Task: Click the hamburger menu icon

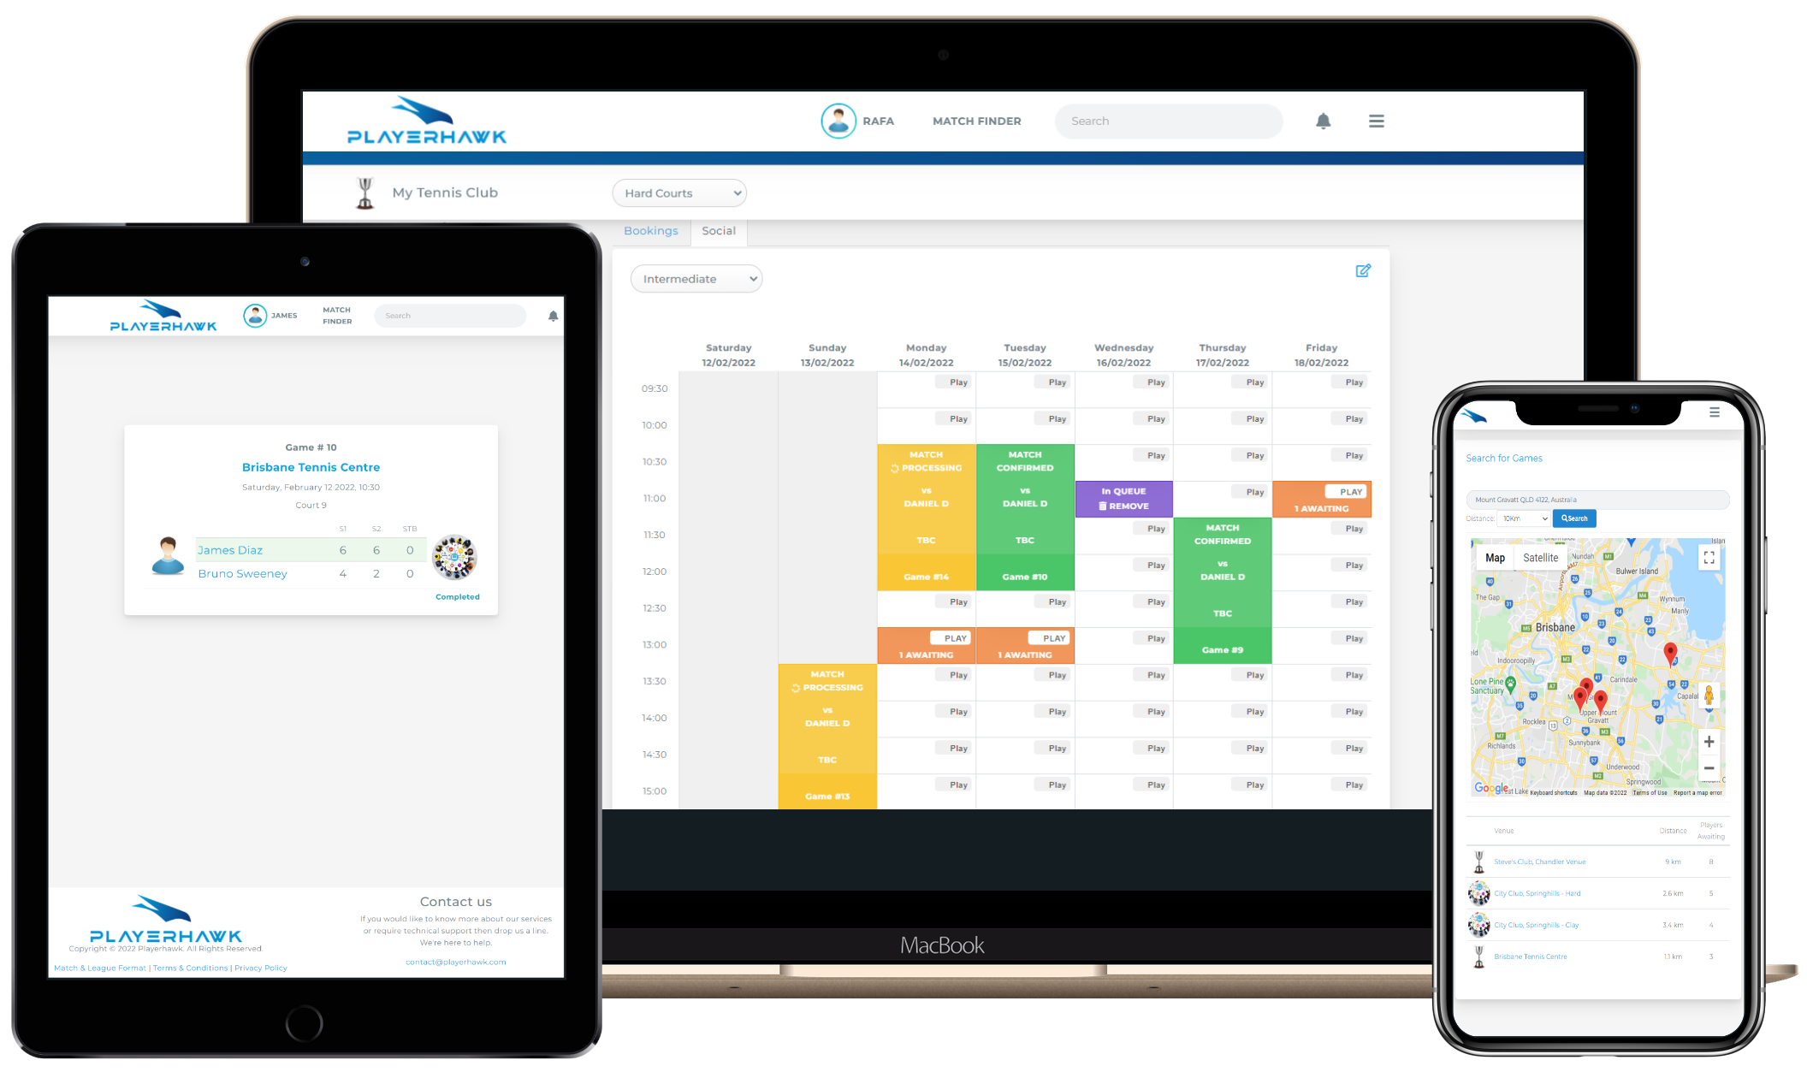Action: [1377, 120]
